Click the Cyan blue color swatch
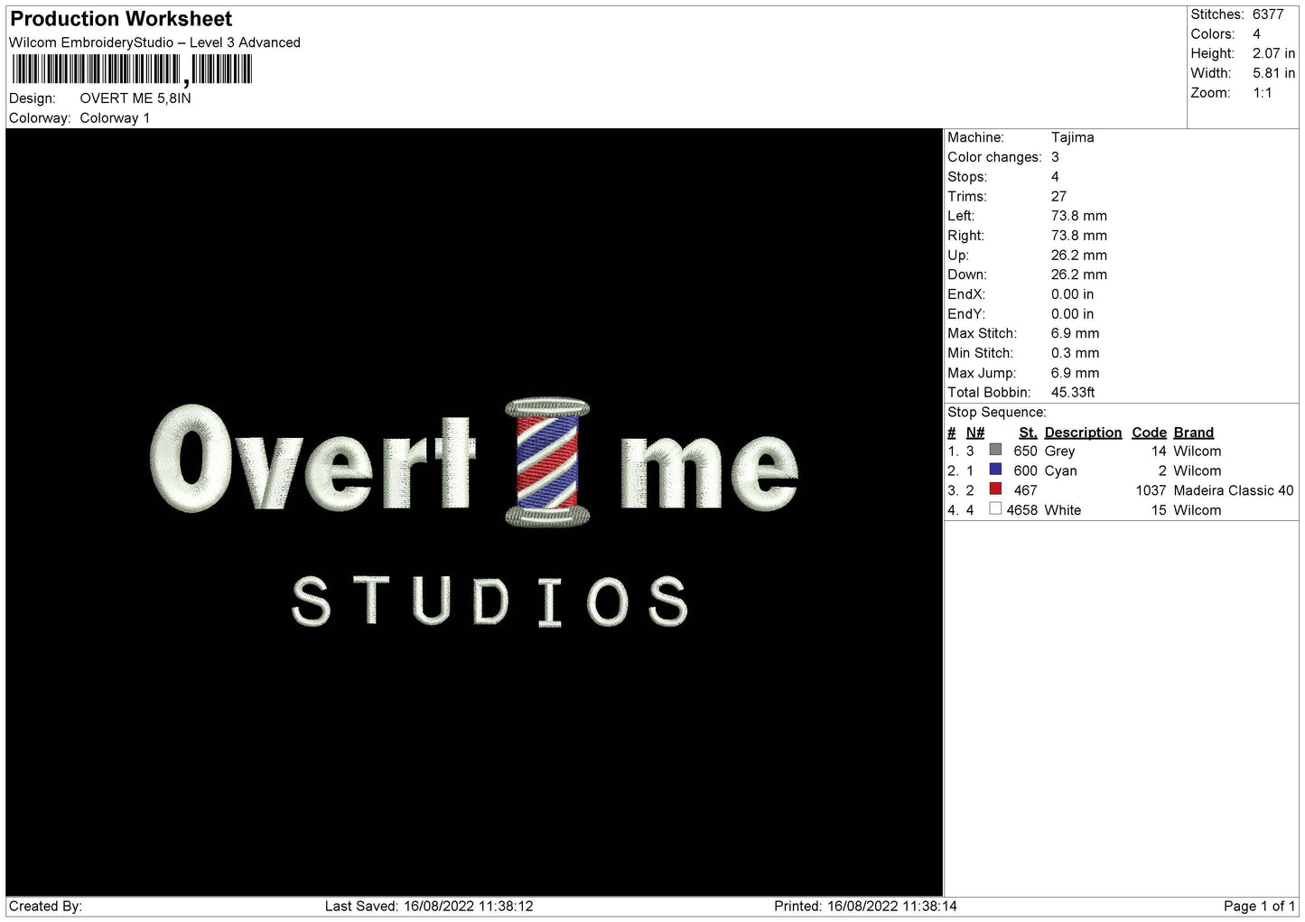The image size is (1305, 922). 995,470
